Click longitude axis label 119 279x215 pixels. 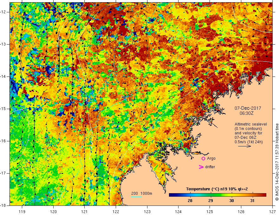[x=22, y=212]
